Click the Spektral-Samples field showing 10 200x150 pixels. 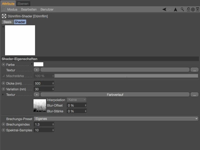click(x=44, y=130)
